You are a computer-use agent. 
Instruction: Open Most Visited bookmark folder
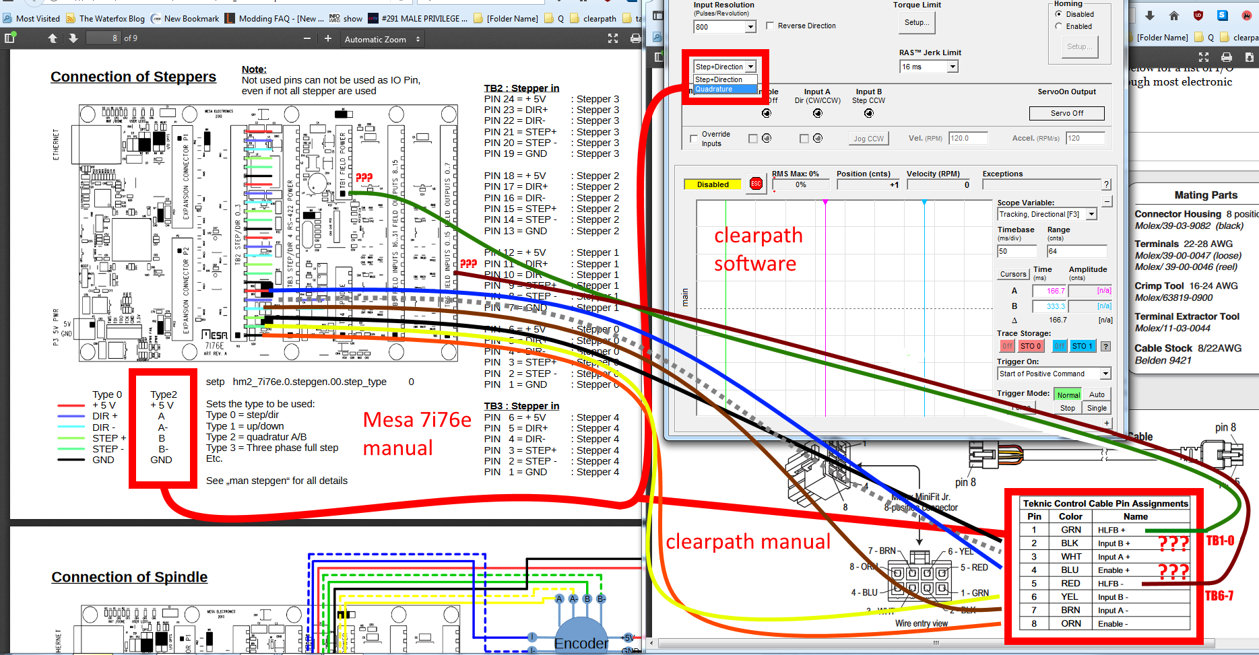[x=32, y=18]
